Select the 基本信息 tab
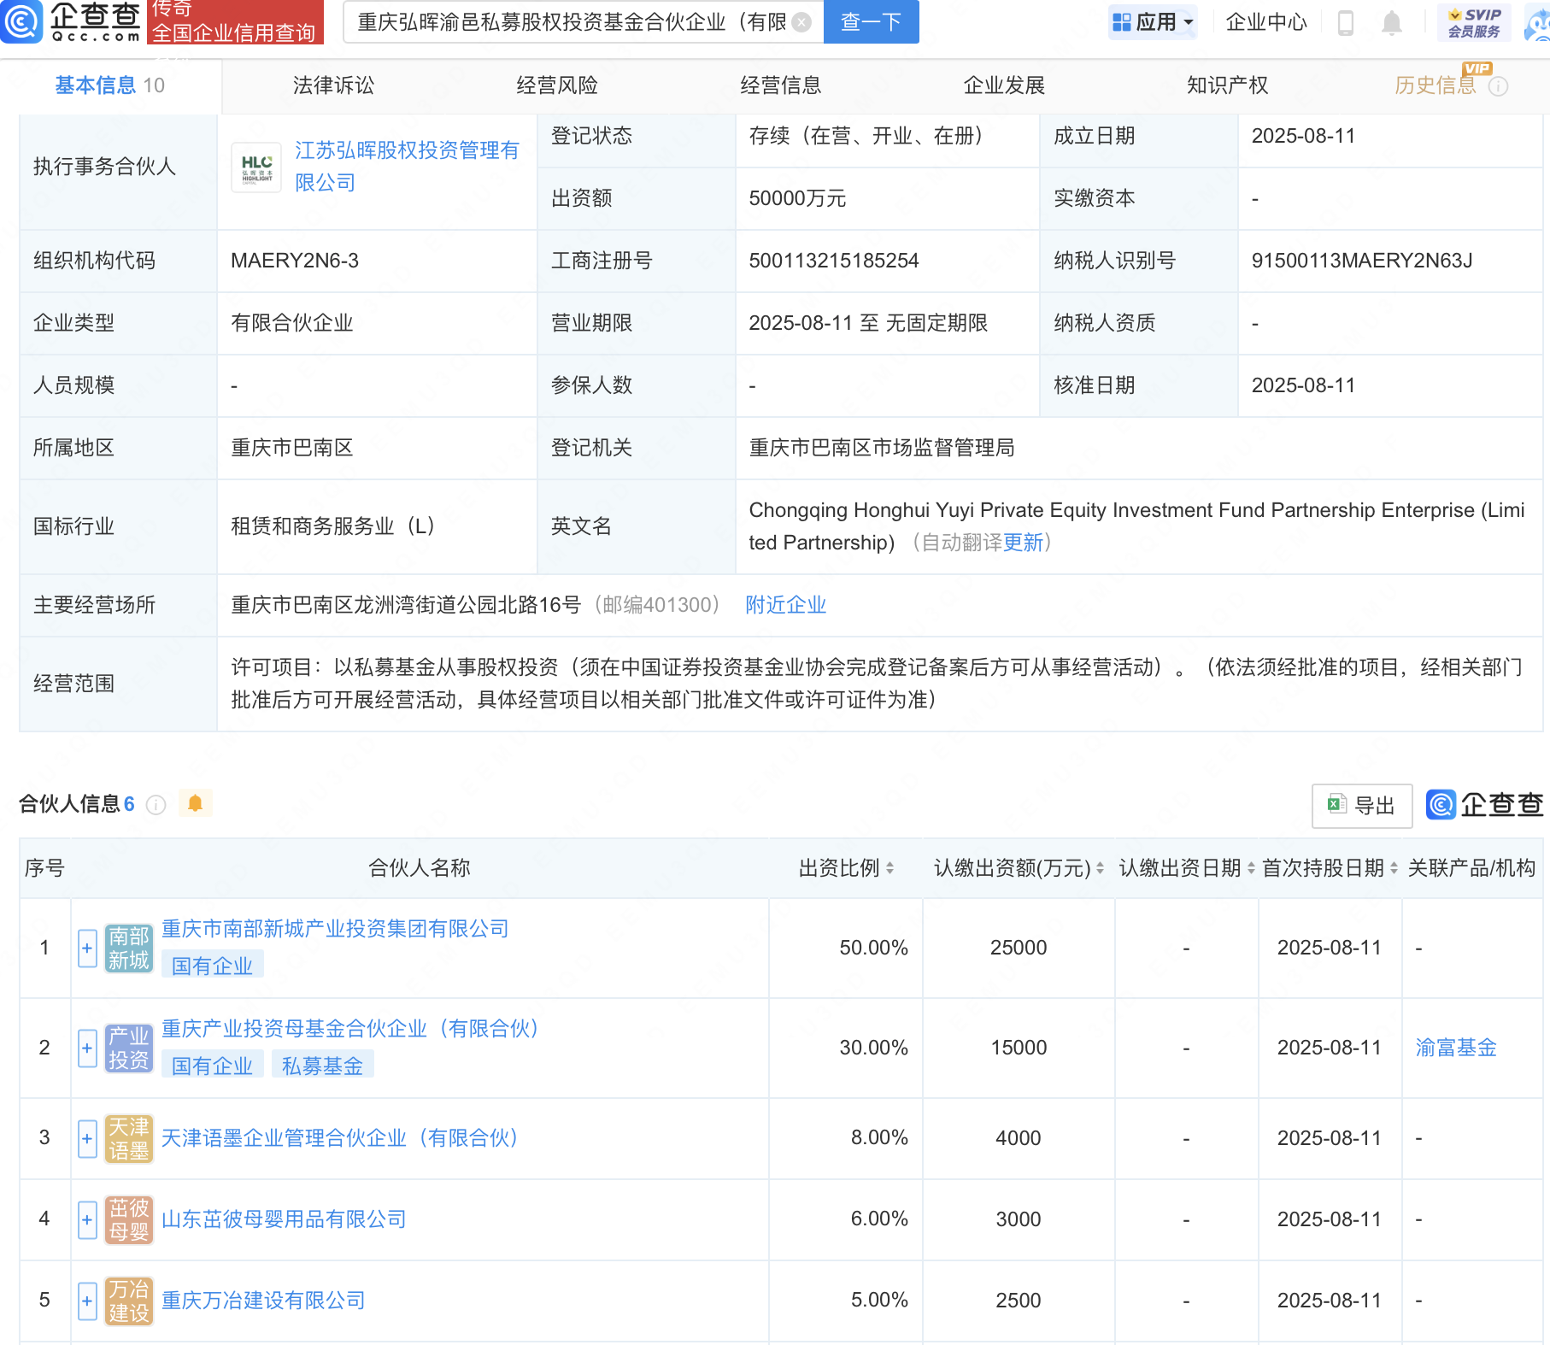 (x=110, y=85)
